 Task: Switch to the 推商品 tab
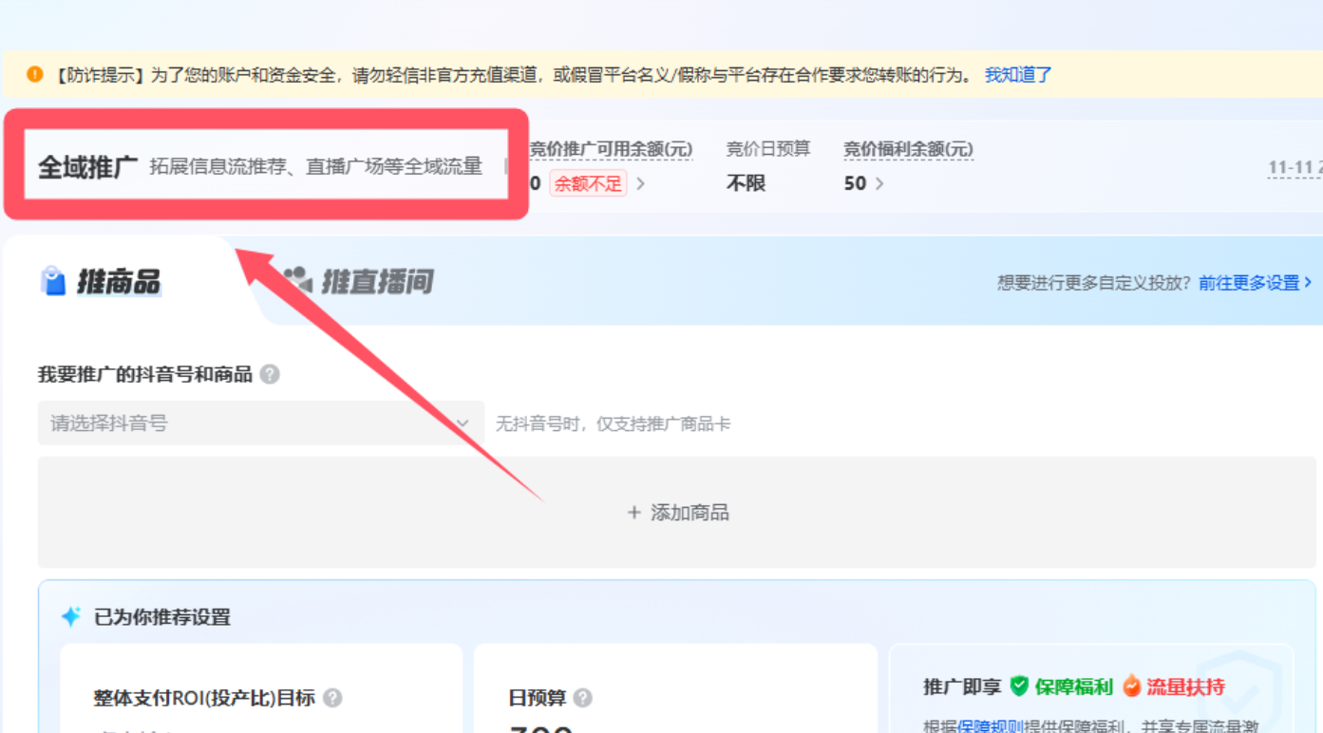(x=119, y=282)
